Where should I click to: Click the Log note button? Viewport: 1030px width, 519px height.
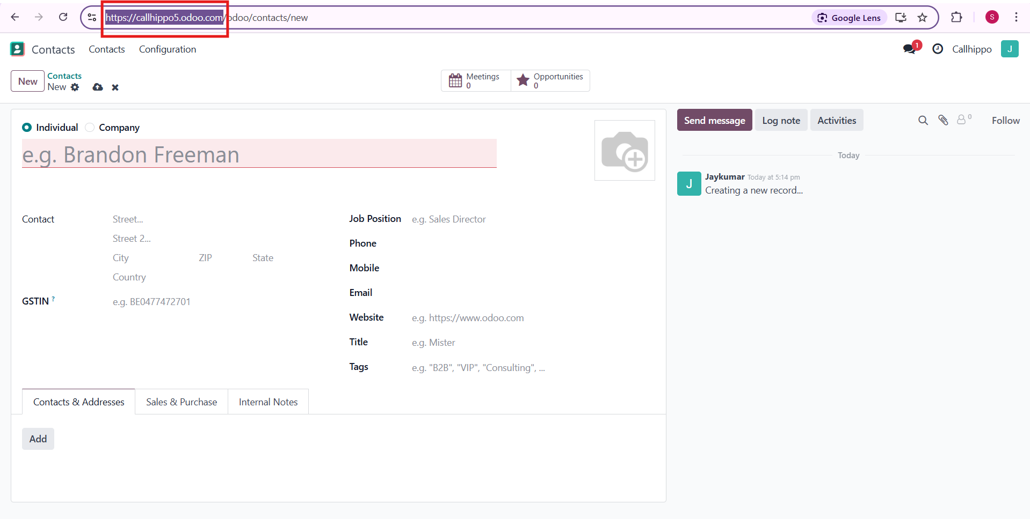781,120
